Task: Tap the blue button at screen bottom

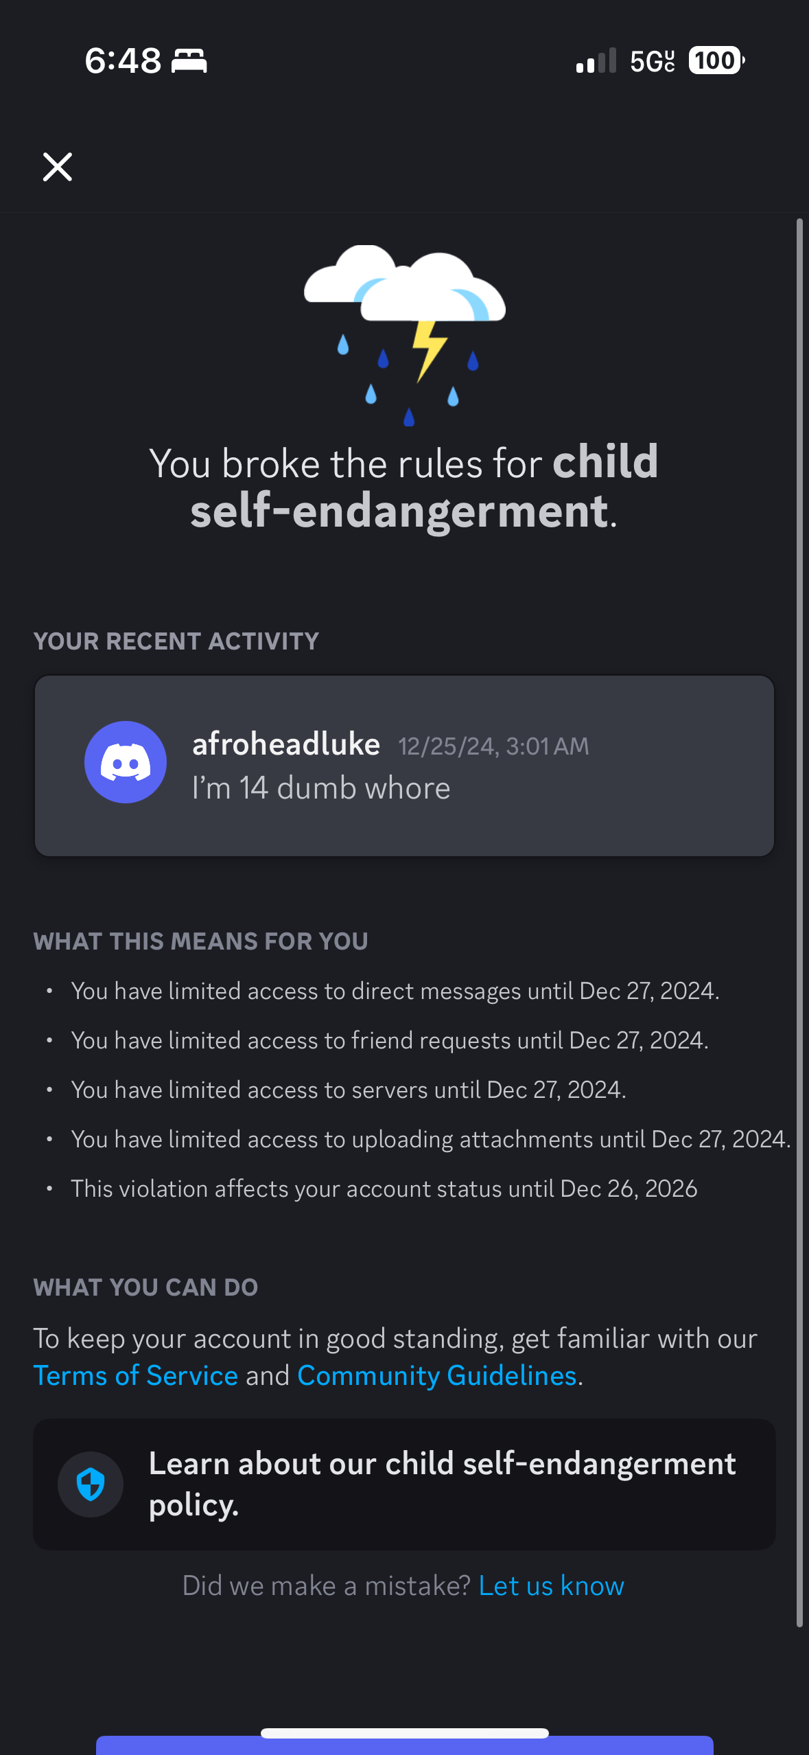Action: [405, 1745]
